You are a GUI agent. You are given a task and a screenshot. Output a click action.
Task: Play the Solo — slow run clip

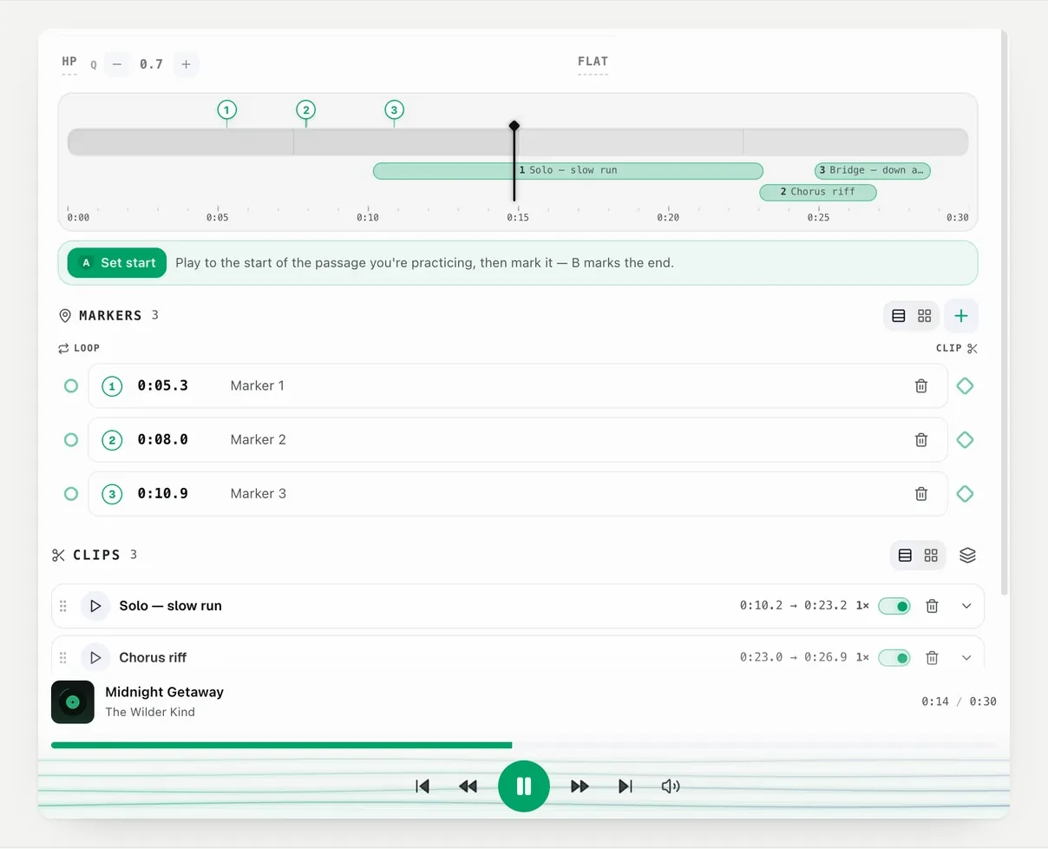[95, 606]
